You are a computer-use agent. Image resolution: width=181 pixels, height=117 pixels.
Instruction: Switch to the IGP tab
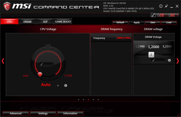click(x=45, y=21)
